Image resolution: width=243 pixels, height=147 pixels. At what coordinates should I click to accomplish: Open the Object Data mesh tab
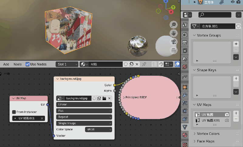tap(185, 127)
